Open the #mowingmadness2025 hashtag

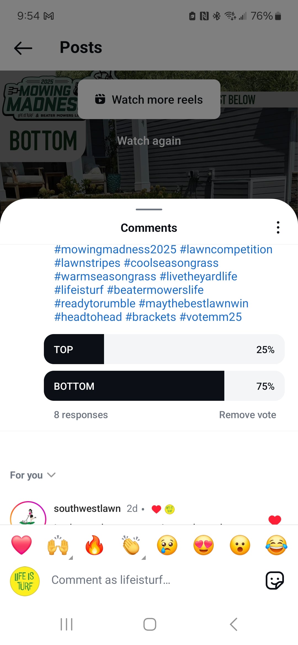115,250
